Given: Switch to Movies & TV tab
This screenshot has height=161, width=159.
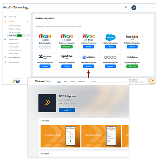Looking at the screenshot, I should [x=82, y=81].
